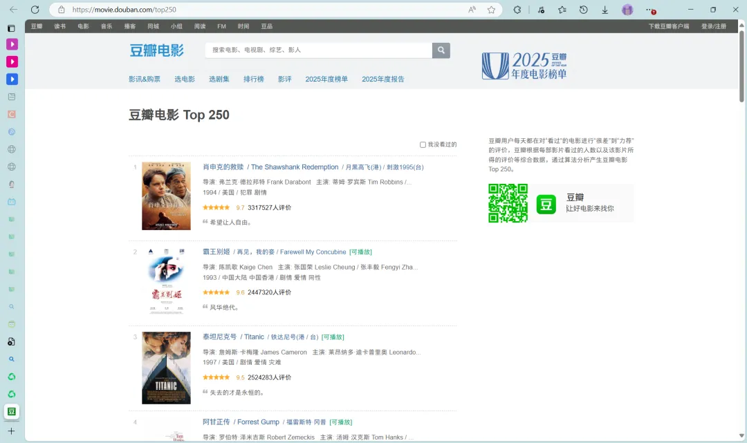This screenshot has width=747, height=443.
Task: Go to the 选剧集 section
Action: coord(219,79)
